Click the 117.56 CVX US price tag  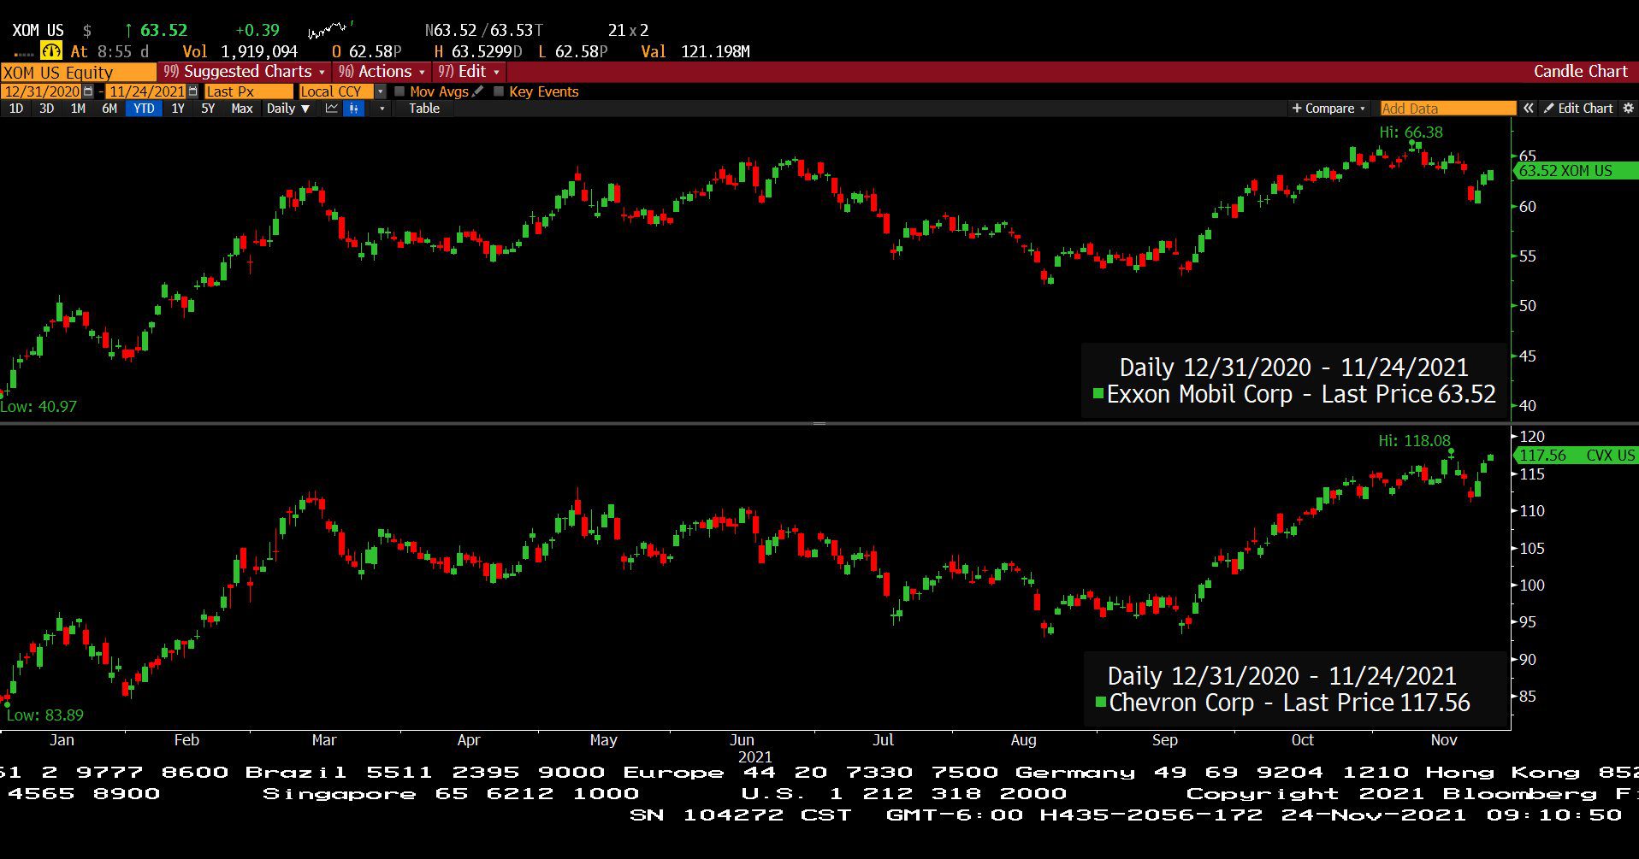[x=1576, y=456]
